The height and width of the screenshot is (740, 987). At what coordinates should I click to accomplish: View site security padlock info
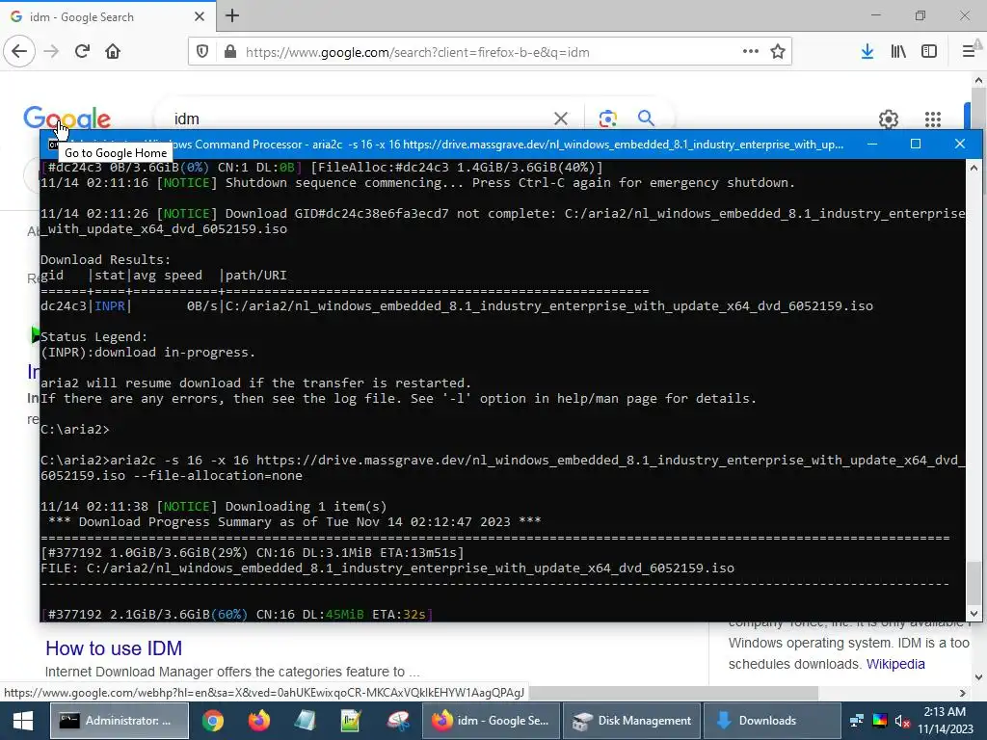[229, 52]
